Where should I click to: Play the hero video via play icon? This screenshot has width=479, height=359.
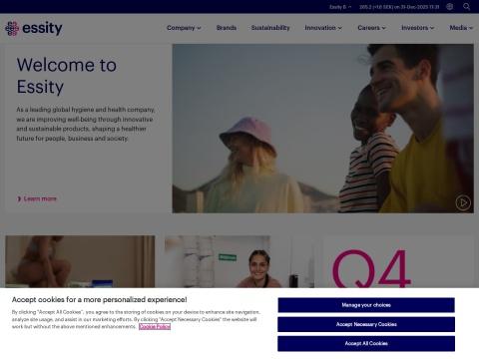[x=463, y=202]
